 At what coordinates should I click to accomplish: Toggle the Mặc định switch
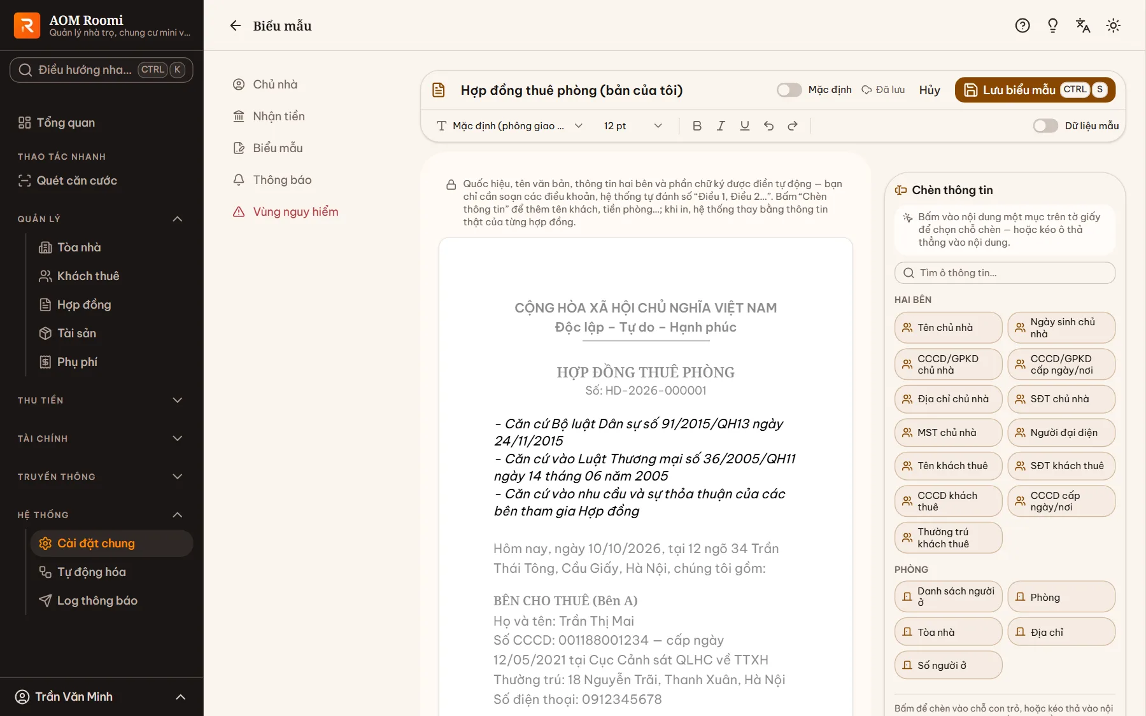pos(789,90)
